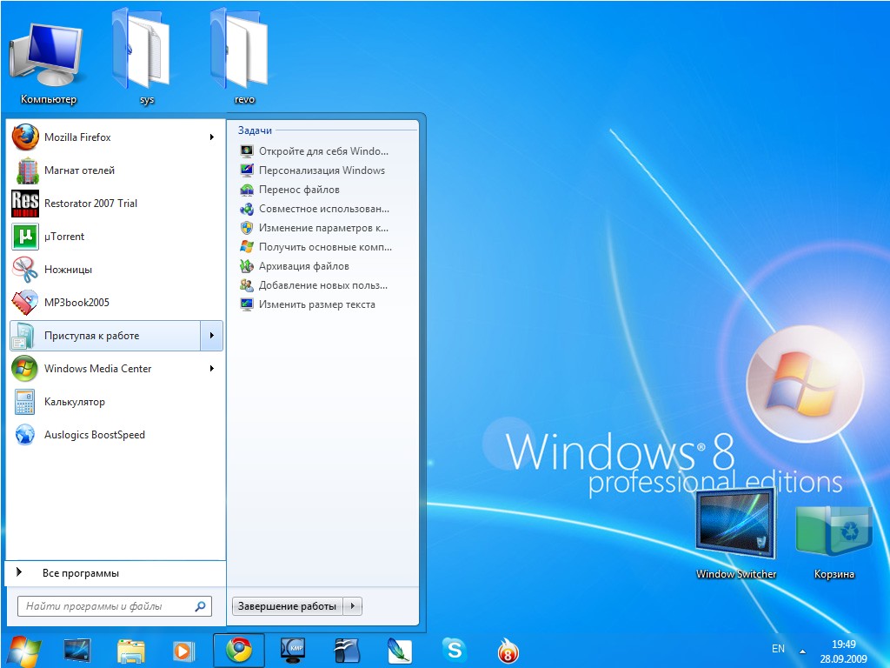Expand Mozilla Firefox jump list arrow
890x668 pixels.
click(x=211, y=137)
